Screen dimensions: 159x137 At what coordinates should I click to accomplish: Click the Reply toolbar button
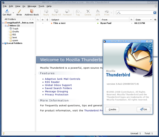46,12
